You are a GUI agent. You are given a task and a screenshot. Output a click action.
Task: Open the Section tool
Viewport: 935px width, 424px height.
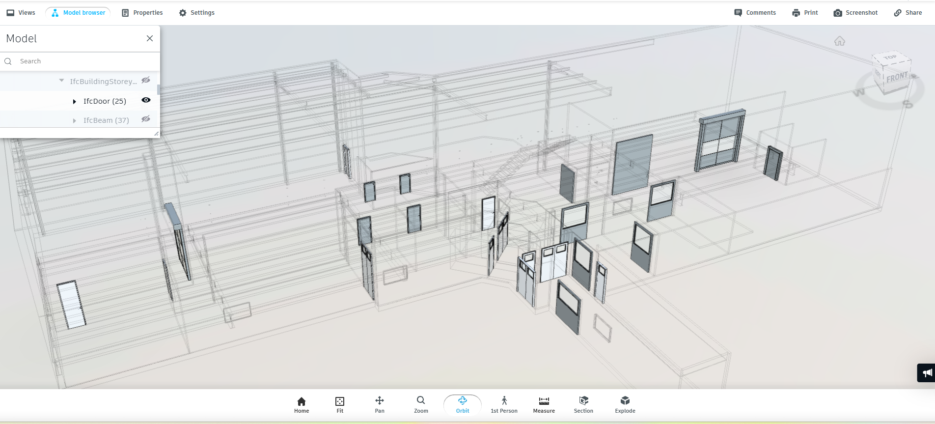click(x=583, y=405)
